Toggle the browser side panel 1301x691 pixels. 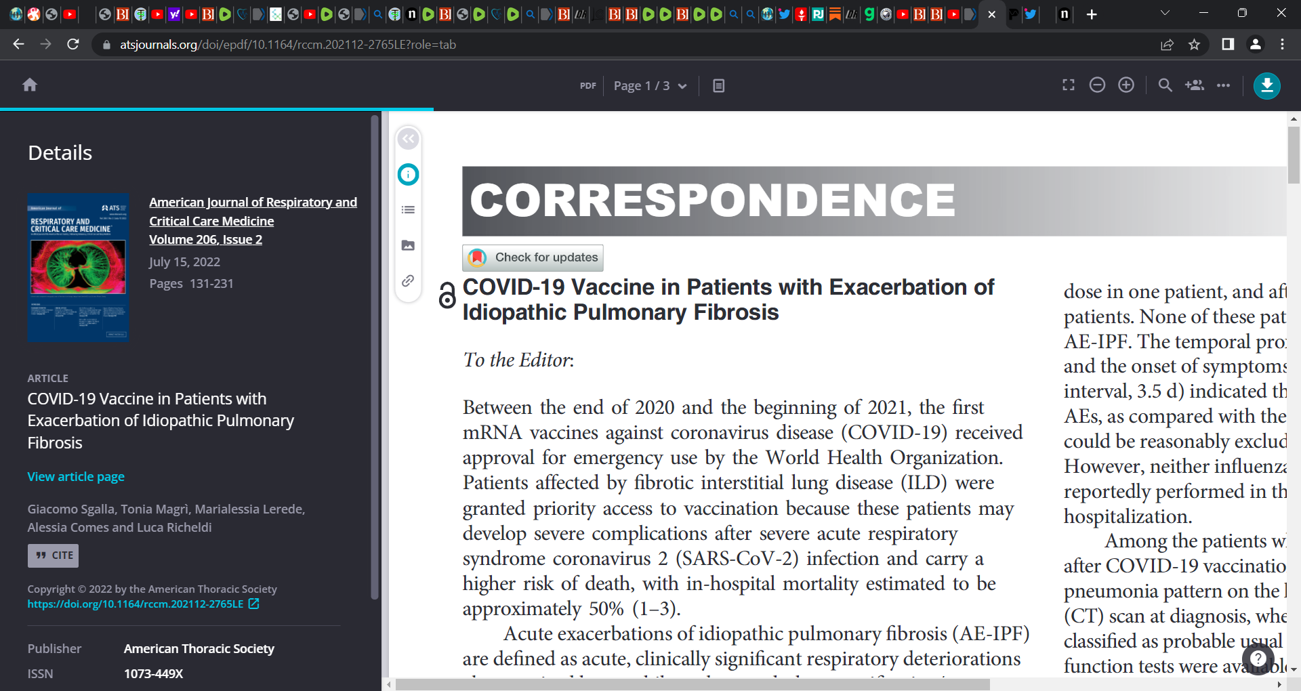pyautogui.click(x=1228, y=44)
